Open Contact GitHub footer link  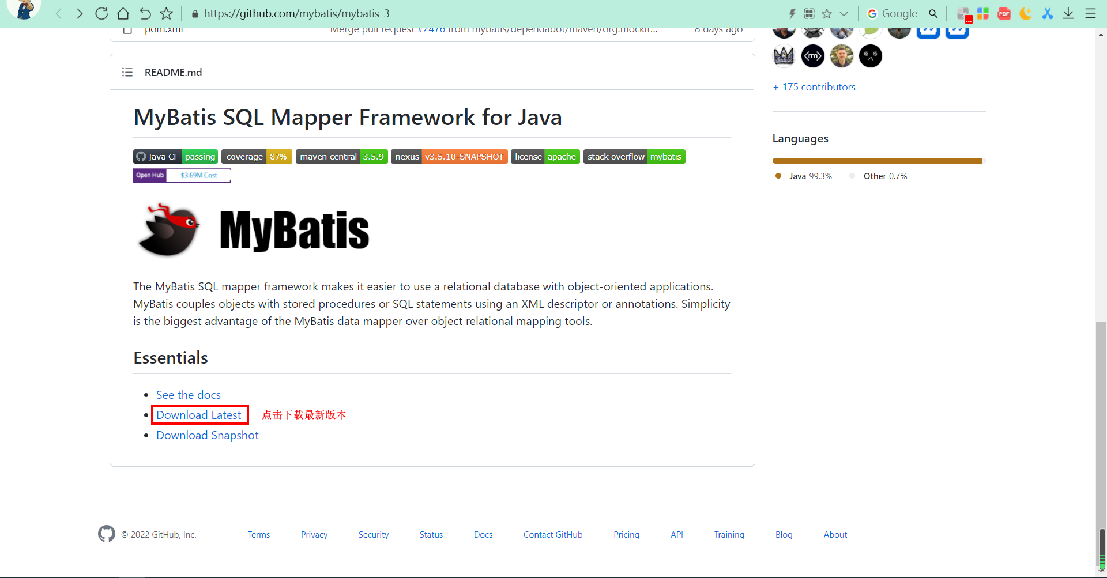pos(553,535)
